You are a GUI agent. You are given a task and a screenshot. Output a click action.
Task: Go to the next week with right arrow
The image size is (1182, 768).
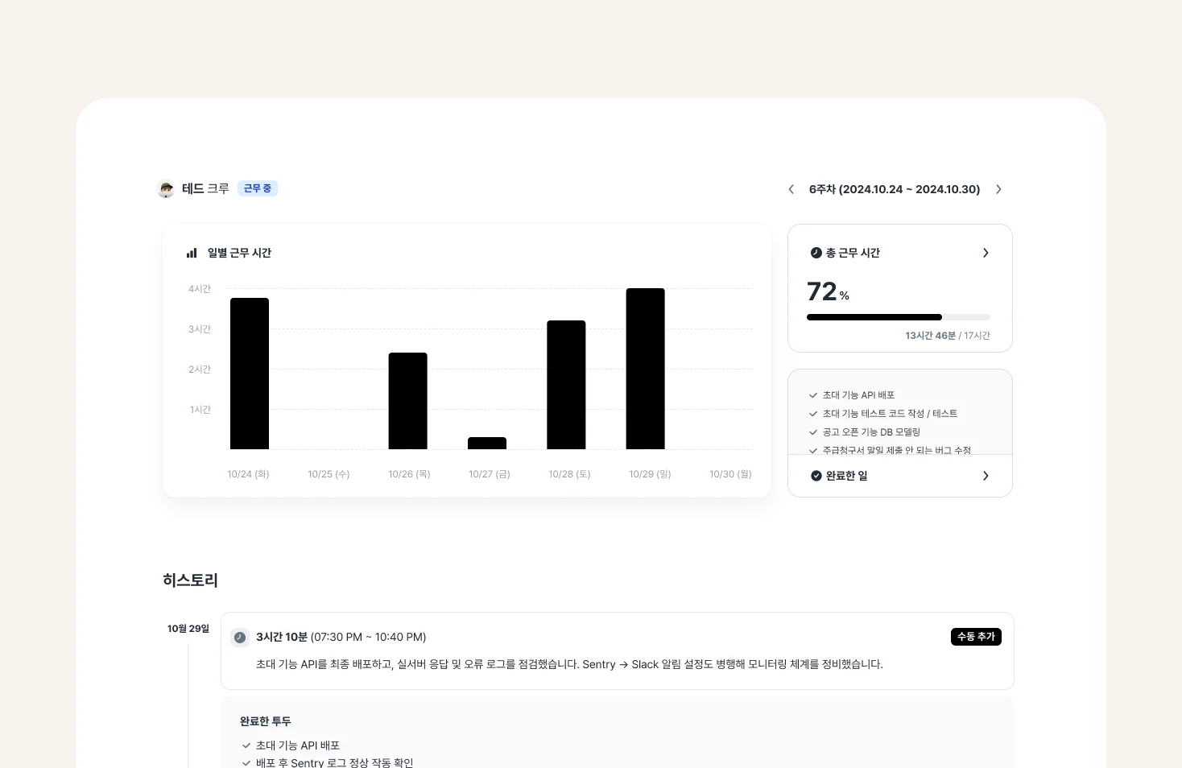[998, 189]
